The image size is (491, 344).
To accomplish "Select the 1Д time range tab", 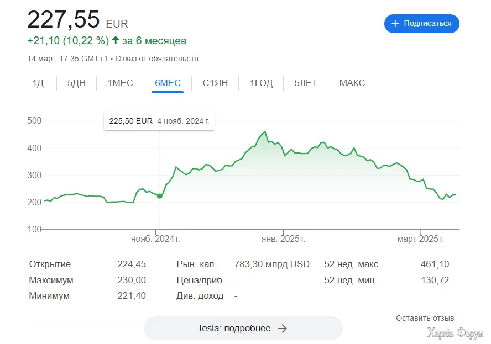I will [38, 83].
